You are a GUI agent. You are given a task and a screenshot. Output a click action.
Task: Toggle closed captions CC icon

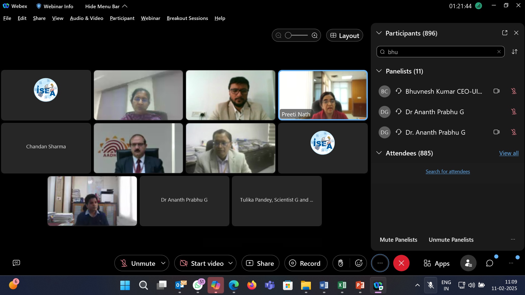pyautogui.click(x=16, y=263)
